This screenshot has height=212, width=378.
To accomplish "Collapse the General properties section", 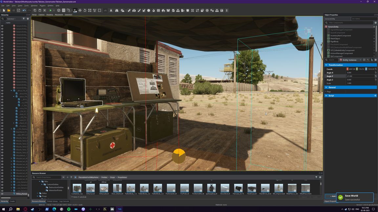I will pos(326,87).
